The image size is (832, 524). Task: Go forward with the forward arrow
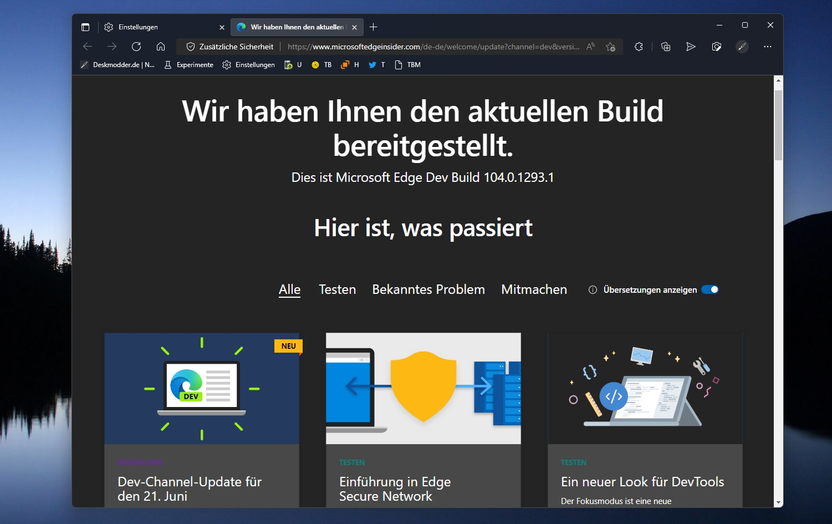[x=112, y=47]
